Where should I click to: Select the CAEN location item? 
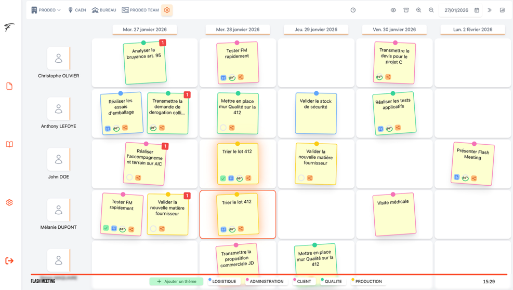77,10
